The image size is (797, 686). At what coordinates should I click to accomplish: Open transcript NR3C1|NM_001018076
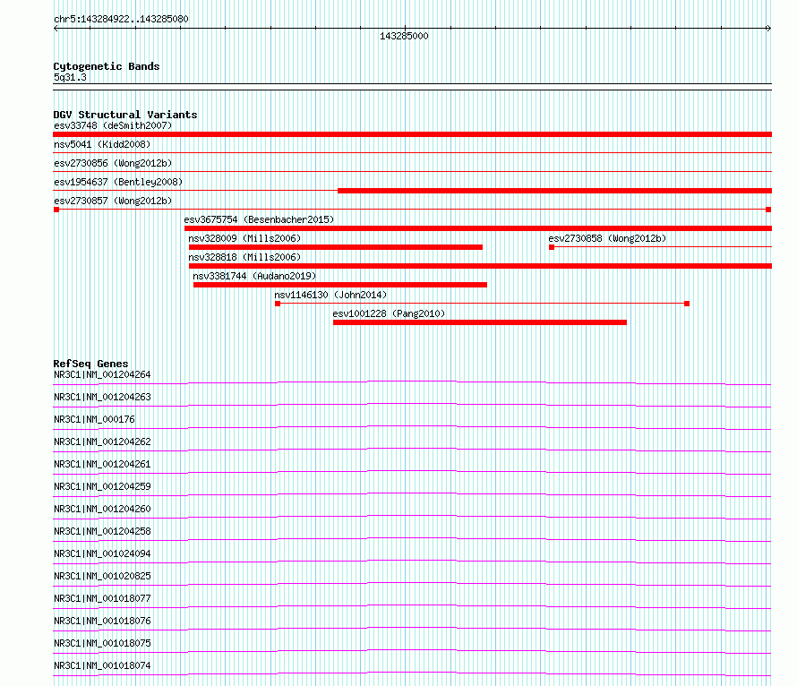[102, 621]
